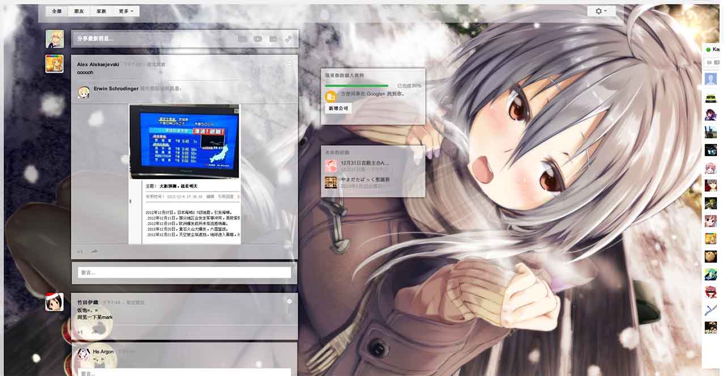This screenshot has height=376, width=726.
Task: Open options menu on Alex Aleksejevski's post
Action: coord(290,64)
